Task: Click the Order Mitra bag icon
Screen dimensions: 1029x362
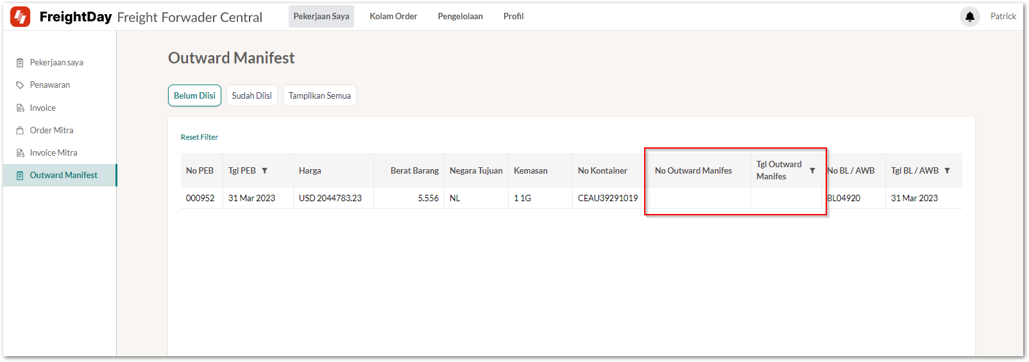Action: [x=20, y=131]
